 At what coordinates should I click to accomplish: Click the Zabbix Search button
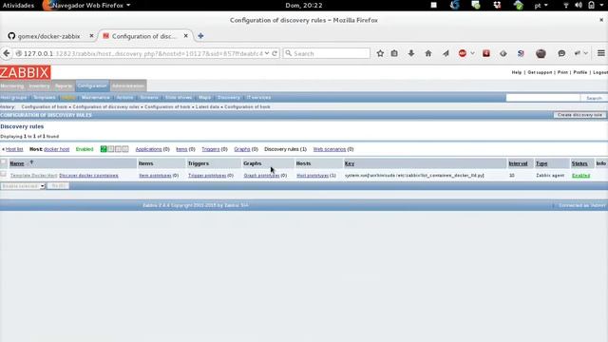pyautogui.click(x=594, y=98)
